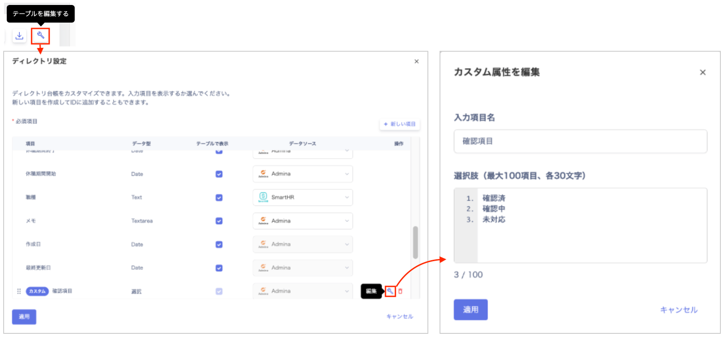Viewport: 724px width, 337px height.
Task: Click the Admina logo in the 休職期間開始 row
Action: click(263, 173)
